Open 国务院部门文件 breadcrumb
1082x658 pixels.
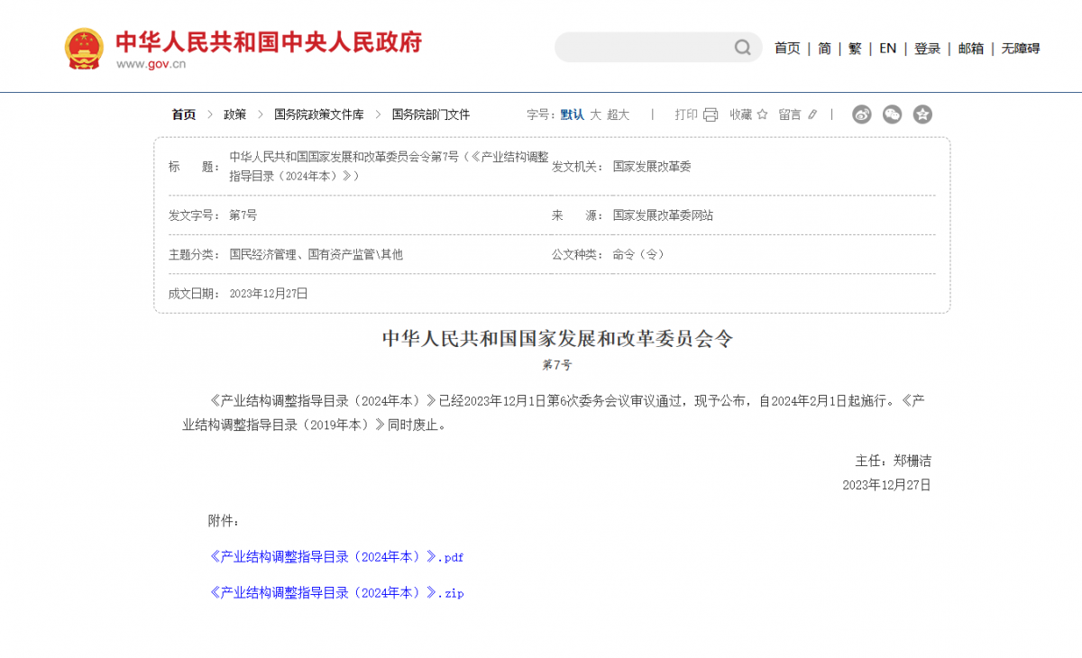431,114
